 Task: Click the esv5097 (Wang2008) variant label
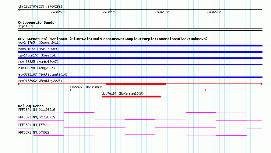point(86,87)
